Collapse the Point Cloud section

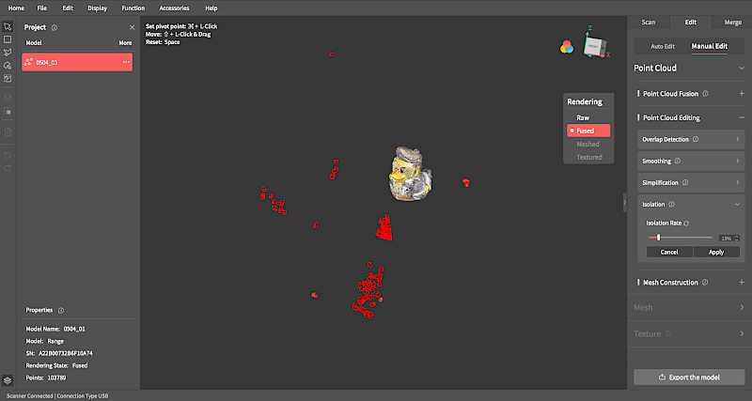point(742,69)
